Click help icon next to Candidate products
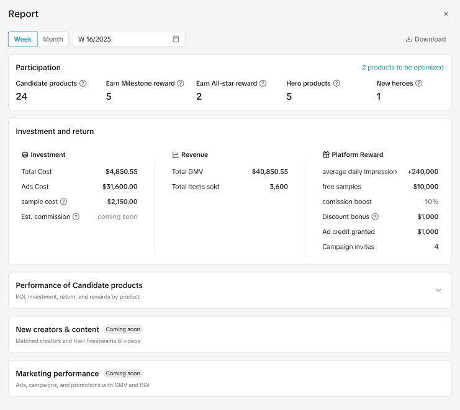This screenshot has width=460, height=410. [x=83, y=83]
